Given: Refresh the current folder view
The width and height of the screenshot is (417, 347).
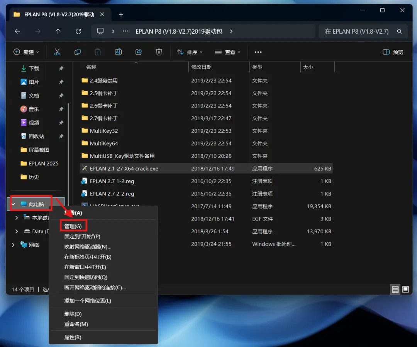Looking at the screenshot, I should [x=78, y=31].
